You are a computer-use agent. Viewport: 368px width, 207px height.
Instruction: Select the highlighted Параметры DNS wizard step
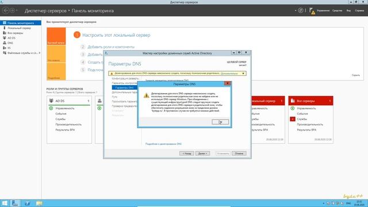click(125, 87)
